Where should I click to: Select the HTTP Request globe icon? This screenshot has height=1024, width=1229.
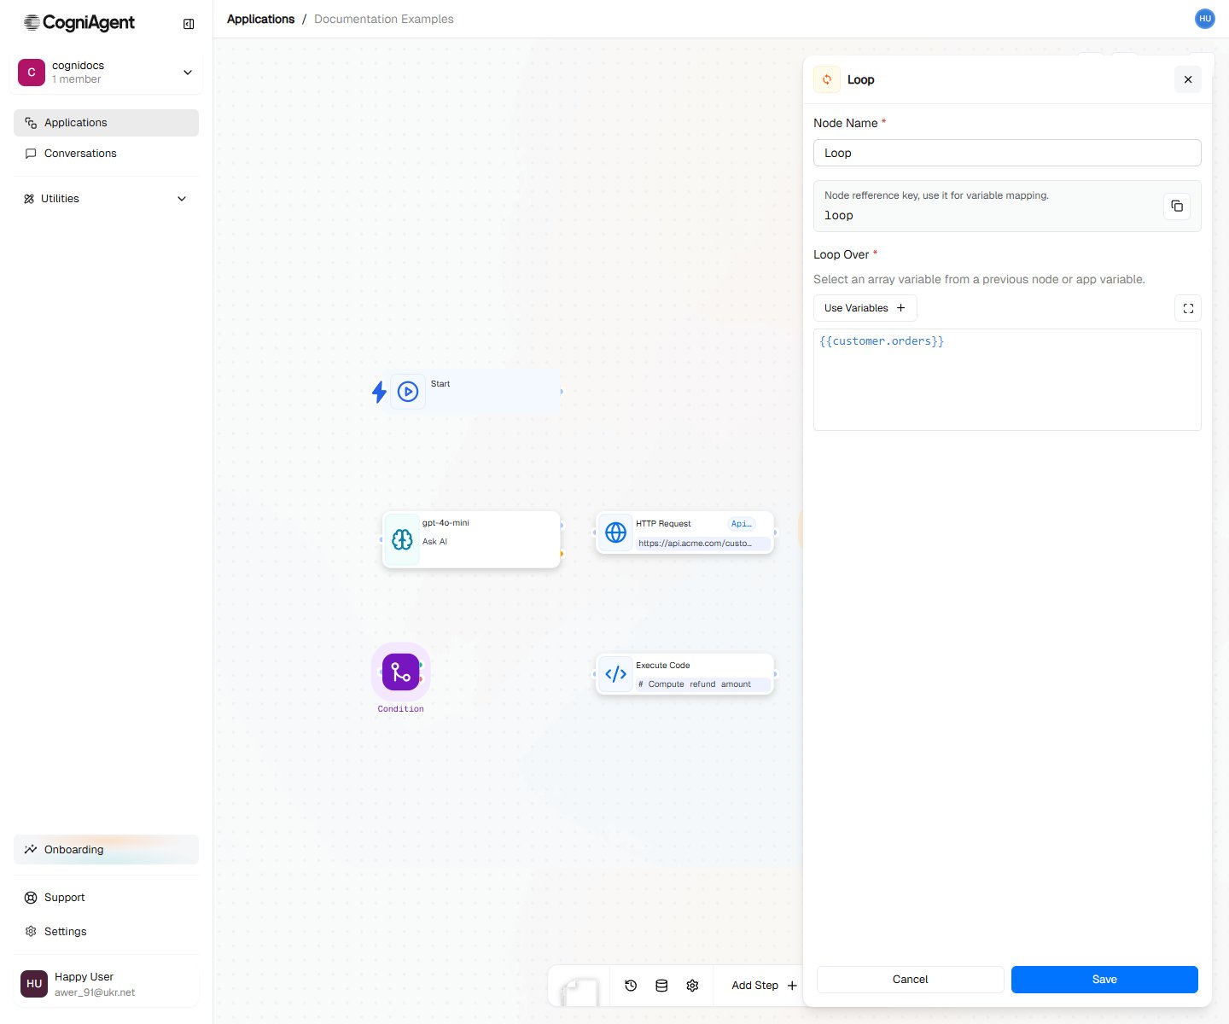pos(615,532)
